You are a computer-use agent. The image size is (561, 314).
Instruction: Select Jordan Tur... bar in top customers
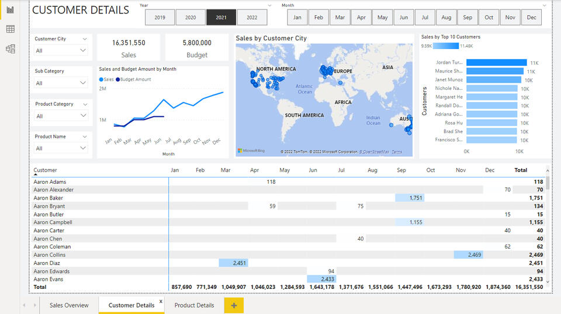click(497, 62)
